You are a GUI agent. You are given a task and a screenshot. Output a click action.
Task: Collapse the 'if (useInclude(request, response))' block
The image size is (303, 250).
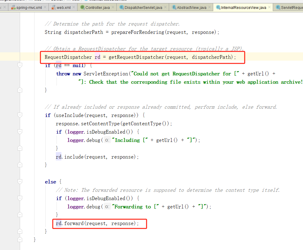(20, 115)
